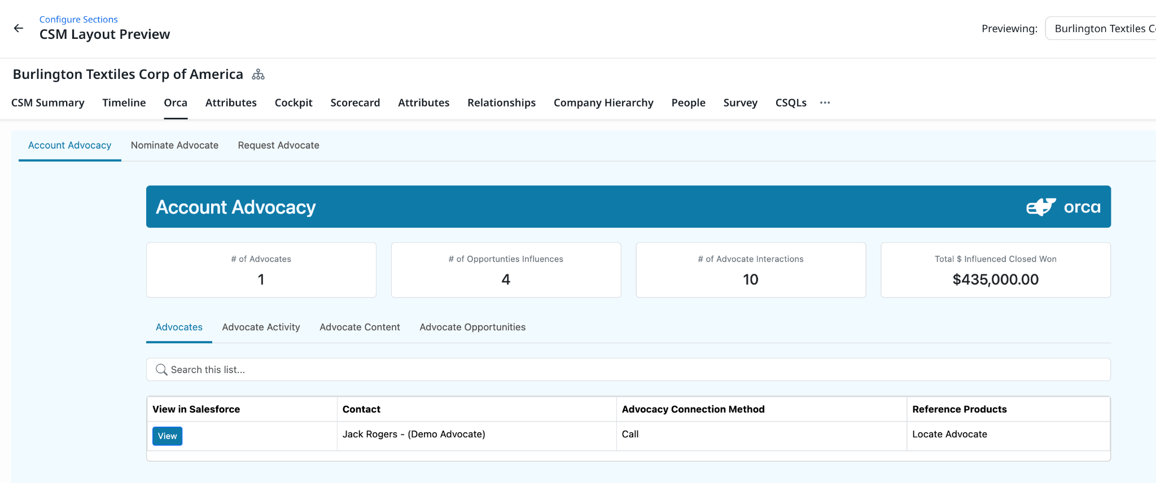Open the Previewing company dropdown
The height and width of the screenshot is (483, 1156).
(x=1101, y=29)
